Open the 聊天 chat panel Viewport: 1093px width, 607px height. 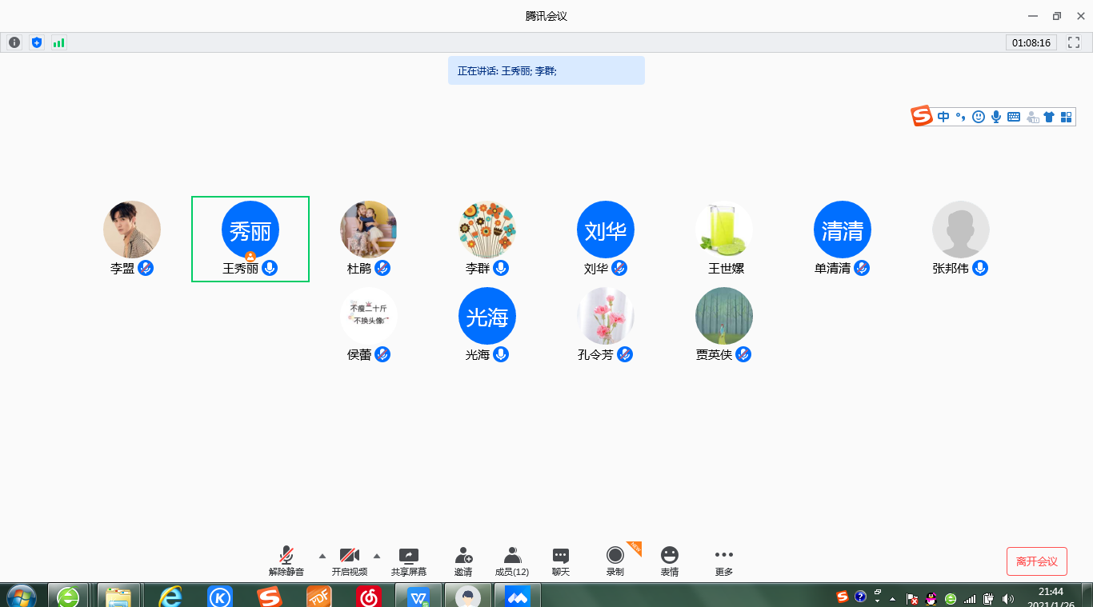(561, 561)
